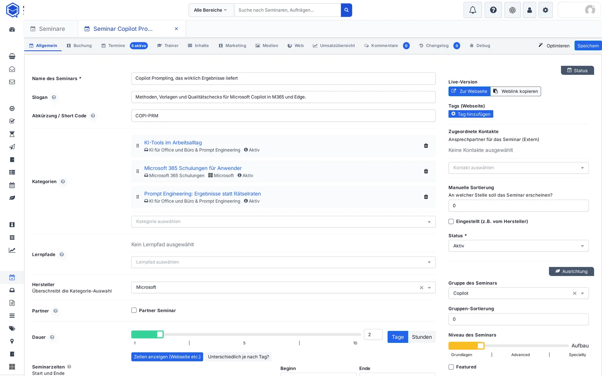Check the Eingestellt (z.B. vom Hersteller) box
602x376 pixels.
[x=451, y=221]
